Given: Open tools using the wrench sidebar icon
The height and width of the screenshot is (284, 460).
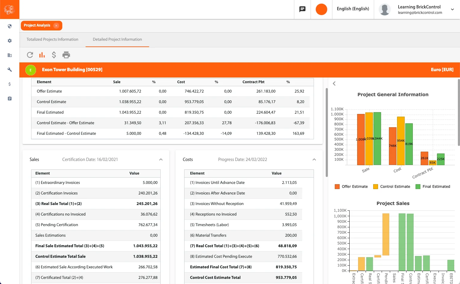Looking at the screenshot, I should (x=9, y=70).
